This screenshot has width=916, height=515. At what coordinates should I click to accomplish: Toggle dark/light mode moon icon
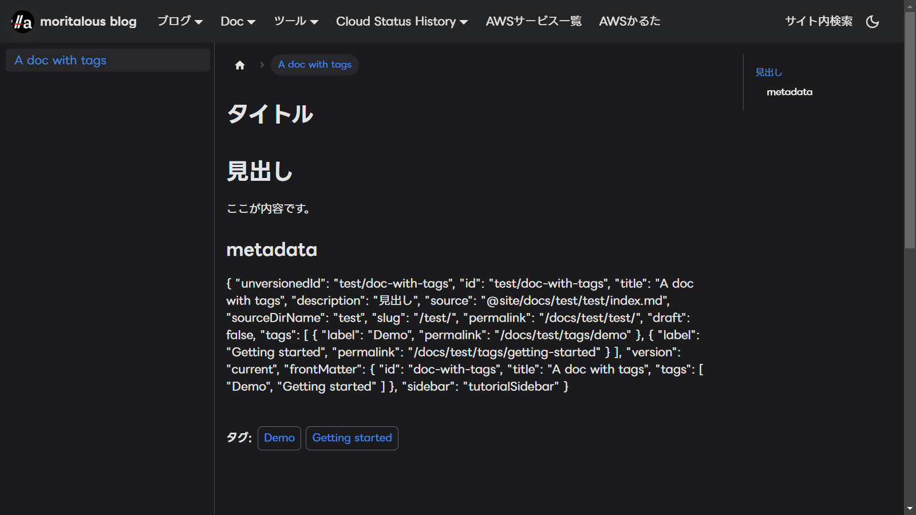pos(872,22)
